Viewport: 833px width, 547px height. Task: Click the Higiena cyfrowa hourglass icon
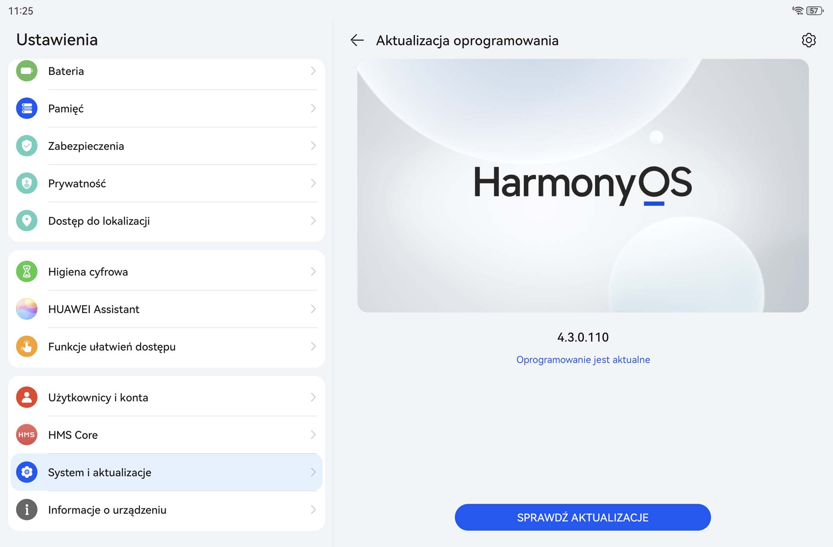pyautogui.click(x=27, y=272)
